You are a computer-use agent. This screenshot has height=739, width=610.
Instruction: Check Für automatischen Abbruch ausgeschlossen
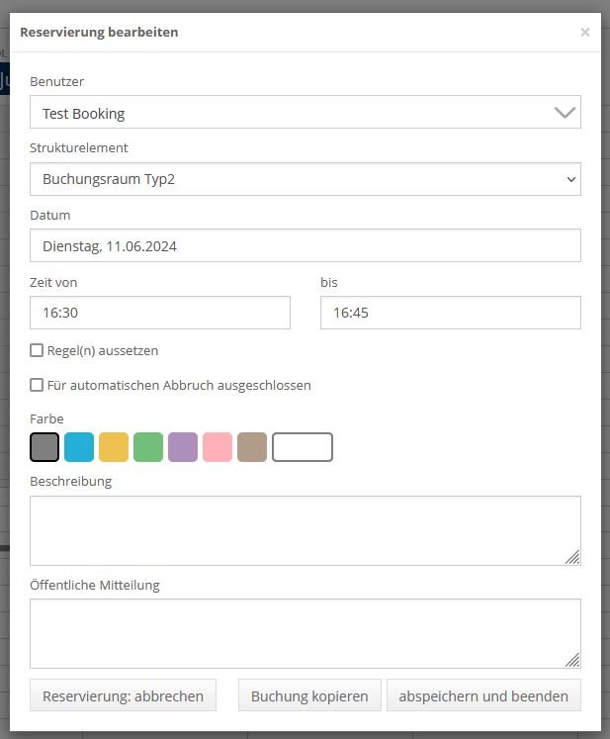(x=38, y=385)
